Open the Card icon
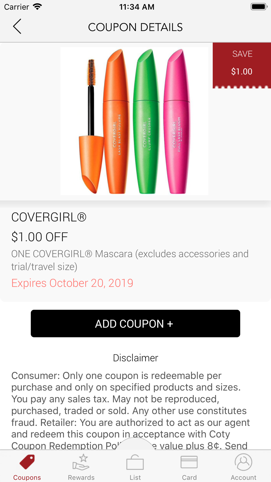Screen dimensions: 271x482 [x=189, y=462]
